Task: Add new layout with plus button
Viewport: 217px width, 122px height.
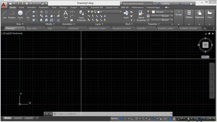Action: 37,118
